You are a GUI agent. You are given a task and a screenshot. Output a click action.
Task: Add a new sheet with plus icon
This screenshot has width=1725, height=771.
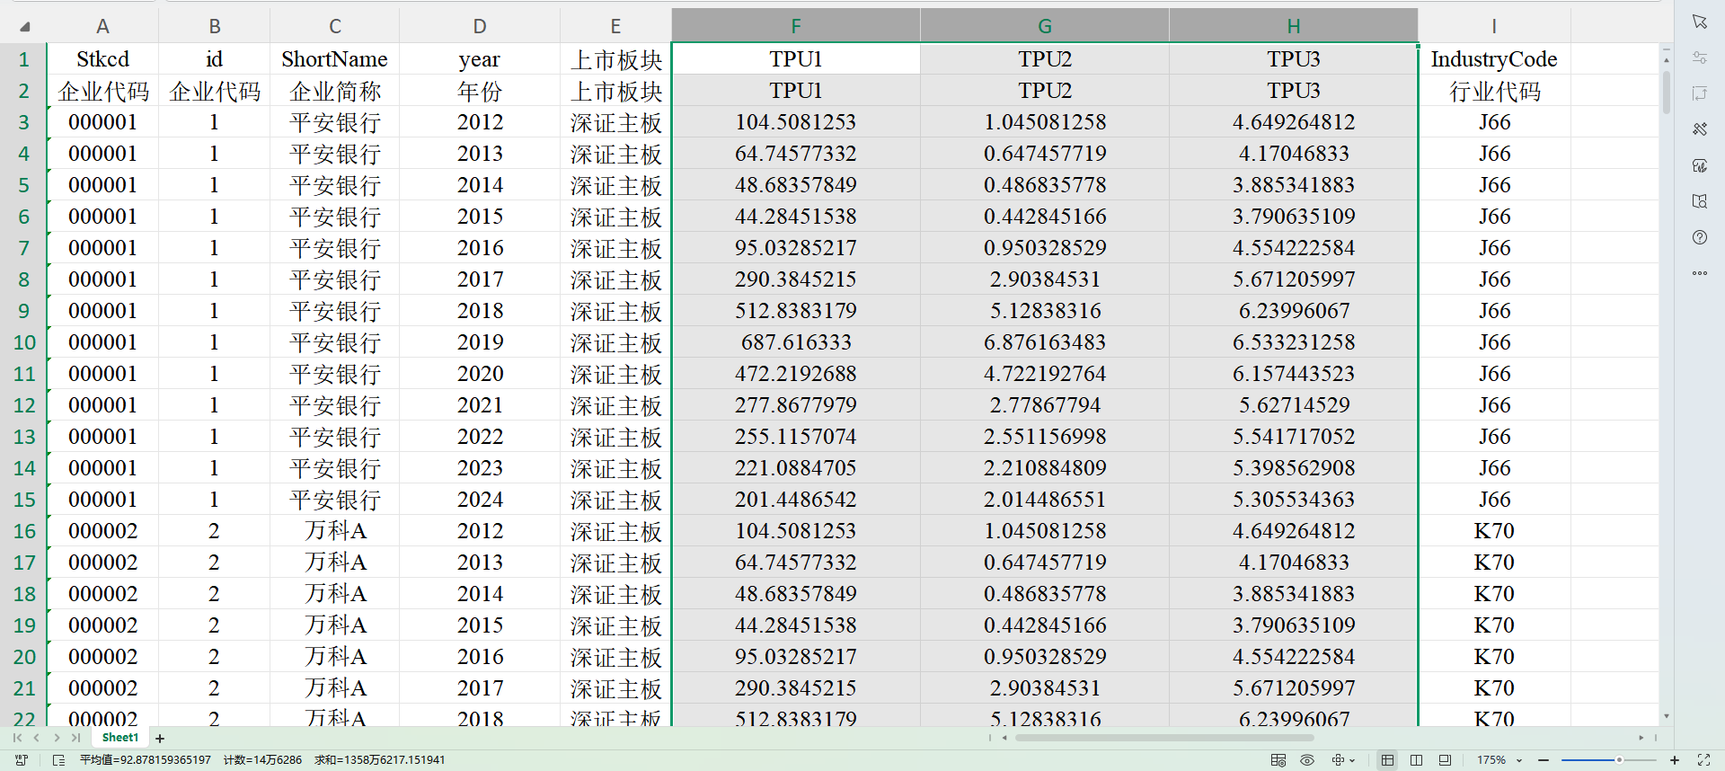click(x=160, y=739)
